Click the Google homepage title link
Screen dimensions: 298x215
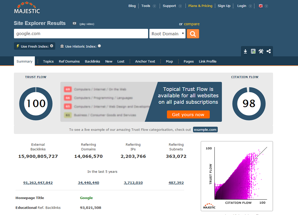(x=86, y=198)
